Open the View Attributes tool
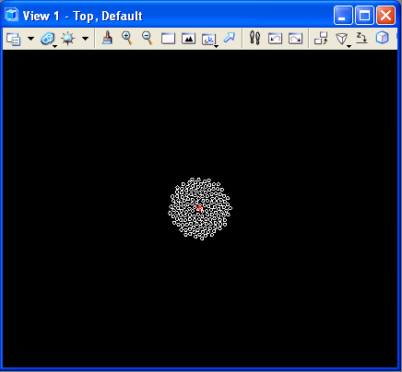Image resolution: width=402 pixels, height=372 pixels. (x=14, y=39)
